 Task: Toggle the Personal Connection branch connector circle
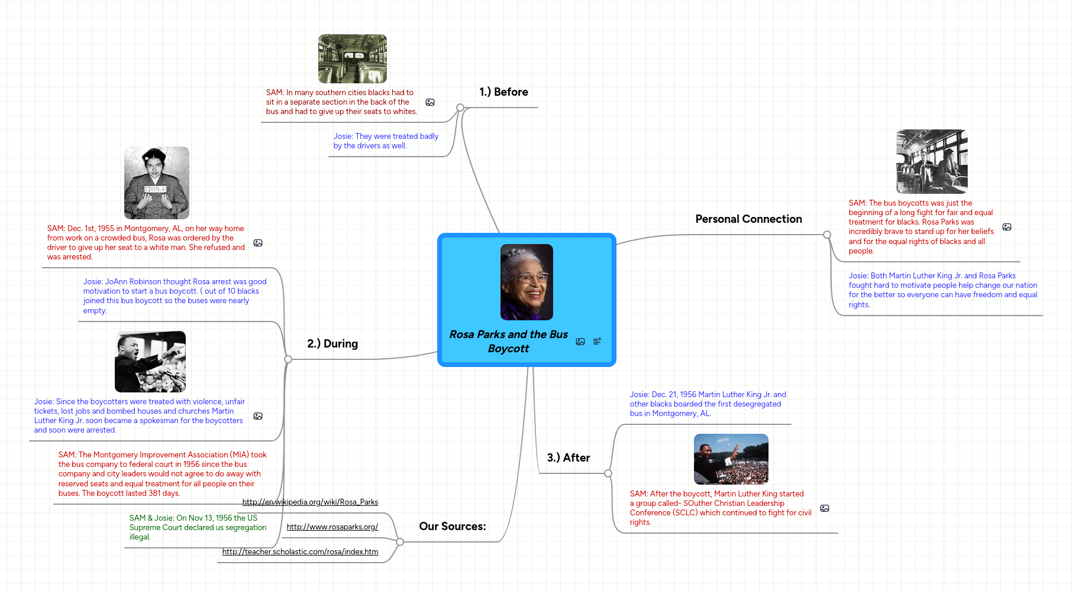click(x=826, y=235)
